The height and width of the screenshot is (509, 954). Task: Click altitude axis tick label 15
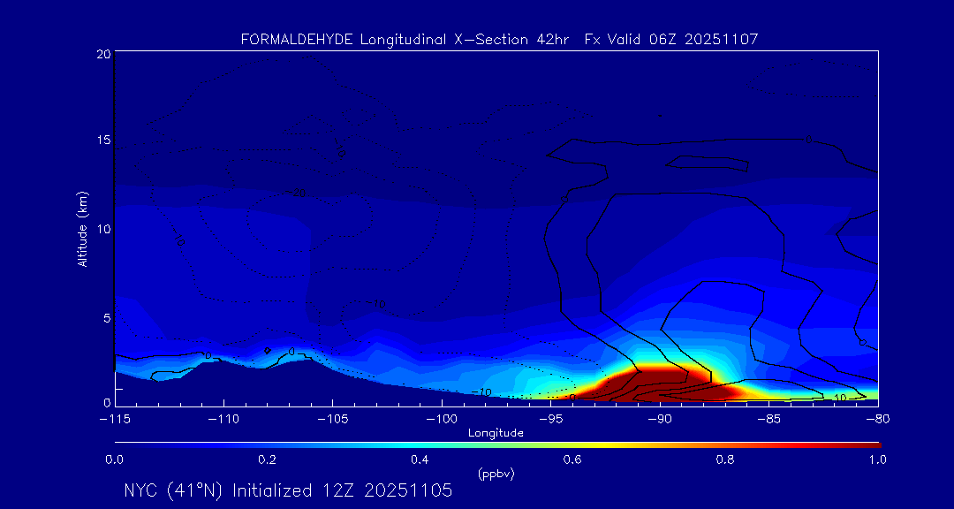(103, 140)
